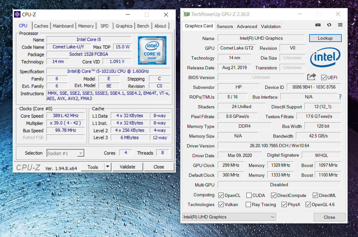Open the GPU-Z hamburger menu

[x=340, y=25]
